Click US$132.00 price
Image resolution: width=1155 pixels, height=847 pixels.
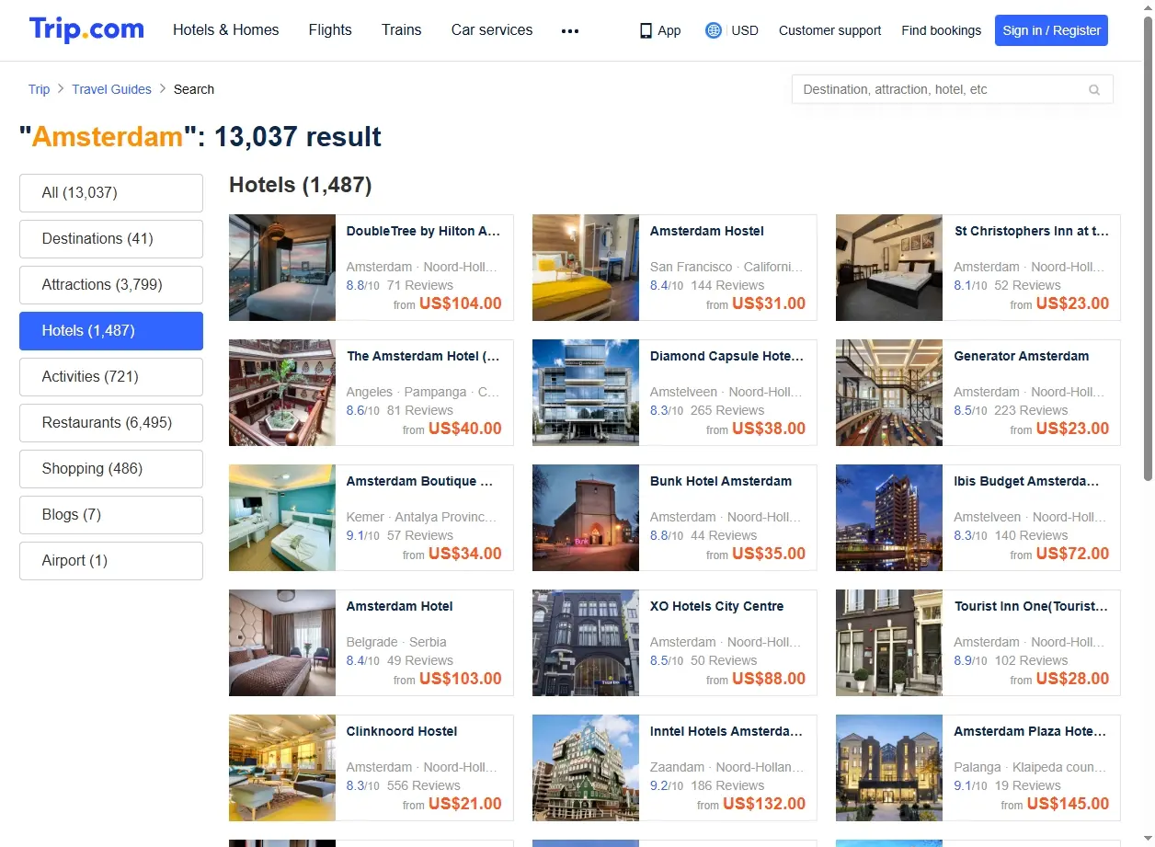coord(764,804)
